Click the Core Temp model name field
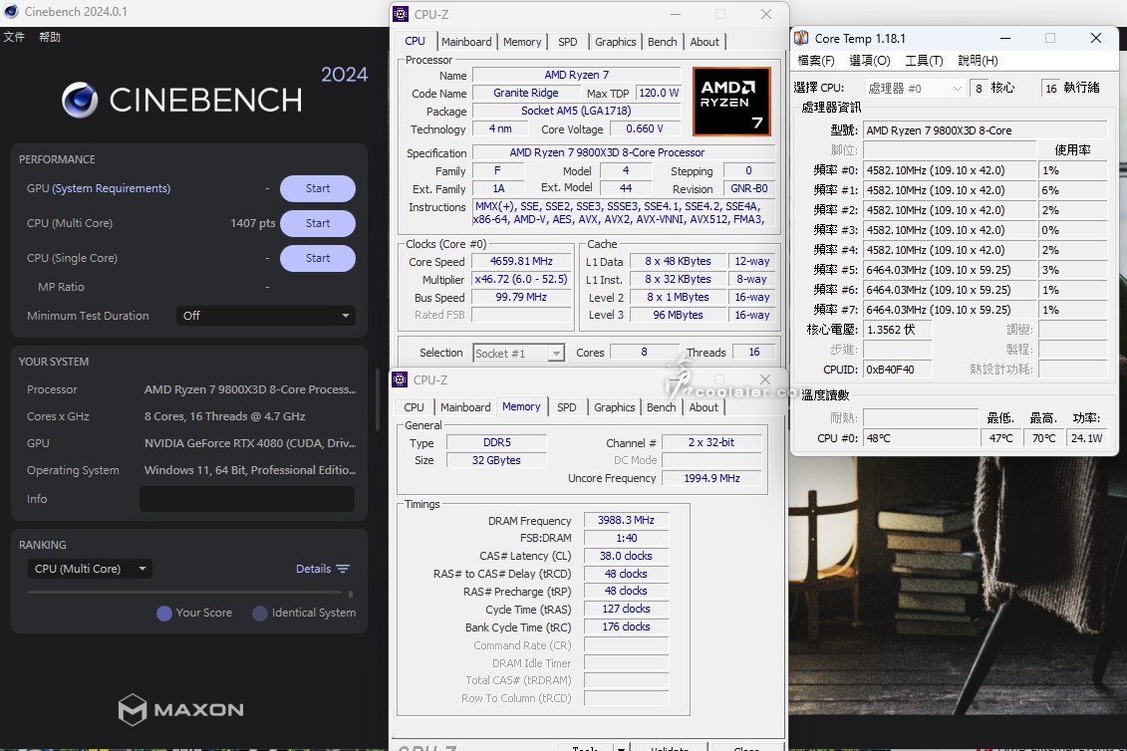 pyautogui.click(x=985, y=130)
